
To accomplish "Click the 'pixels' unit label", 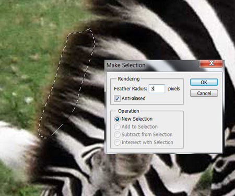I will click(174, 89).
